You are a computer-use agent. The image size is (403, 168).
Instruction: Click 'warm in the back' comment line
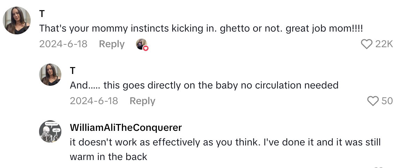pos(108,157)
